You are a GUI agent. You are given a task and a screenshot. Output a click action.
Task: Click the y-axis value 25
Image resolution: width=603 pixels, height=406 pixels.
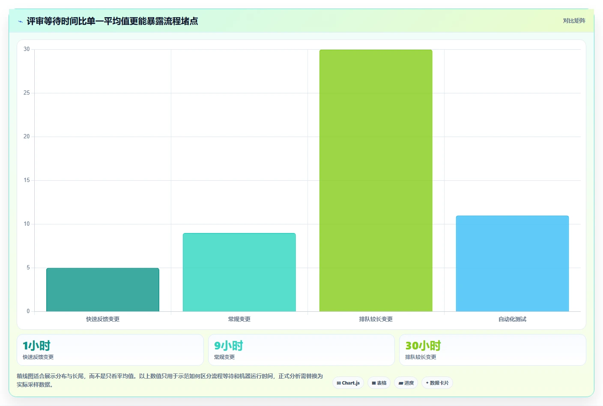point(27,93)
